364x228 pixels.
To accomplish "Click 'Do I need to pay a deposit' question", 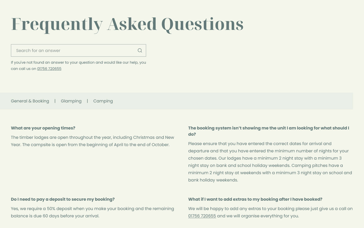I will click(63, 199).
